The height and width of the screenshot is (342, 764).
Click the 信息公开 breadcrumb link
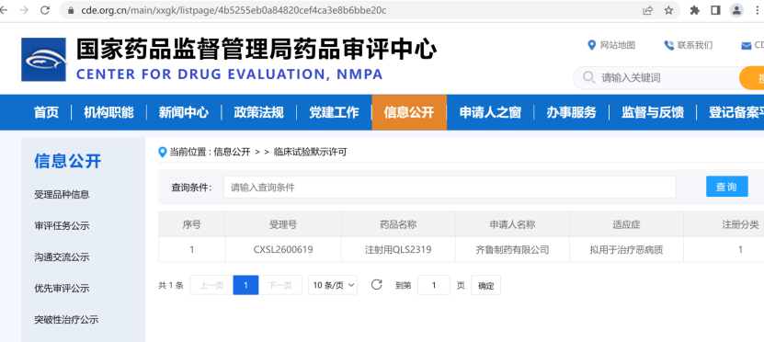coord(232,153)
